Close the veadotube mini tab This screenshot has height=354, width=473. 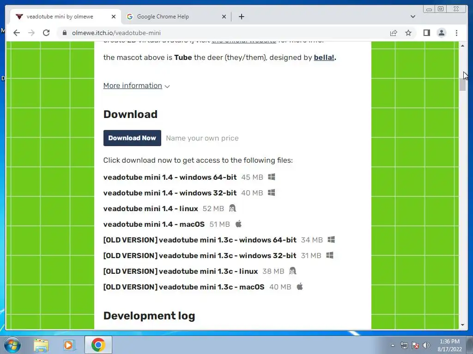(114, 17)
